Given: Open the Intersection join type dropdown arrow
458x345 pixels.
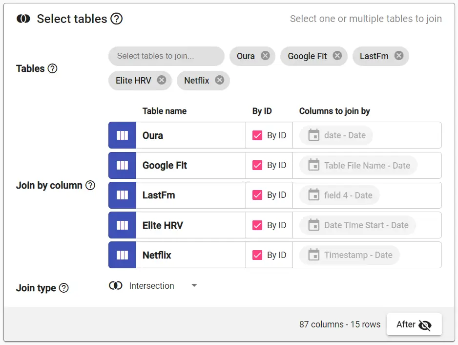Looking at the screenshot, I should coord(194,285).
